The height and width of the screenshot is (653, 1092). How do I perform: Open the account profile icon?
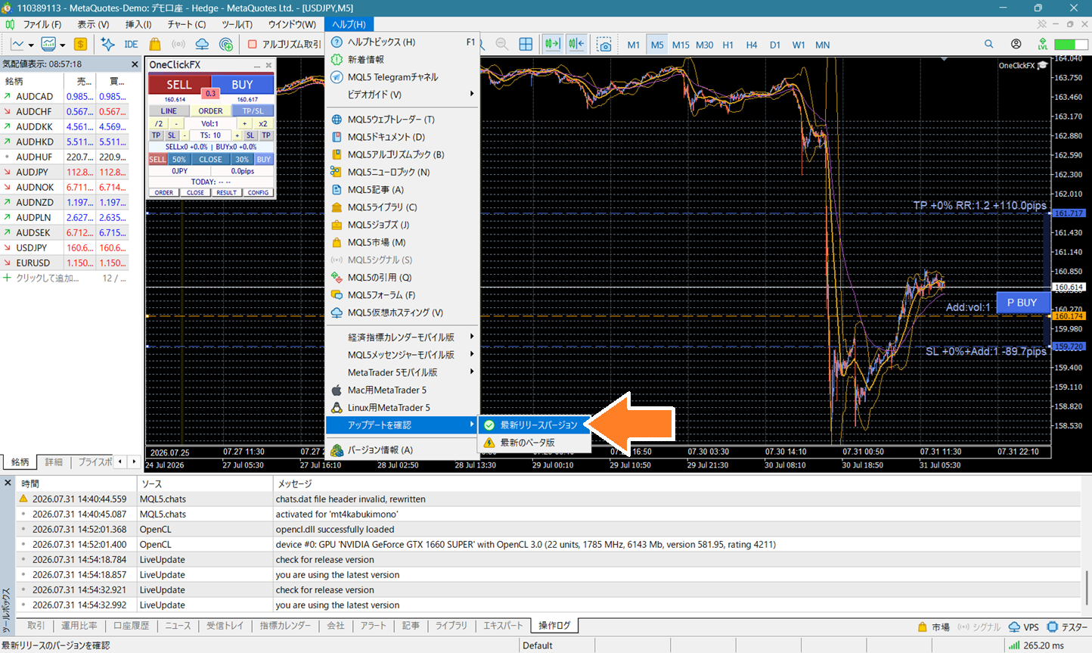pos(1016,45)
